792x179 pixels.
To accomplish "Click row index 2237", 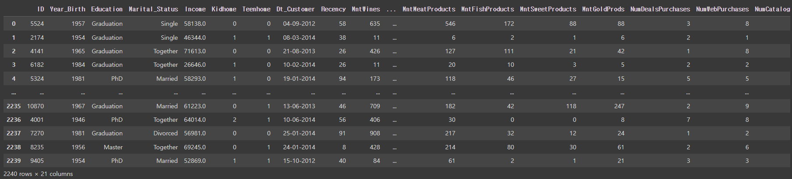I will [14, 133].
